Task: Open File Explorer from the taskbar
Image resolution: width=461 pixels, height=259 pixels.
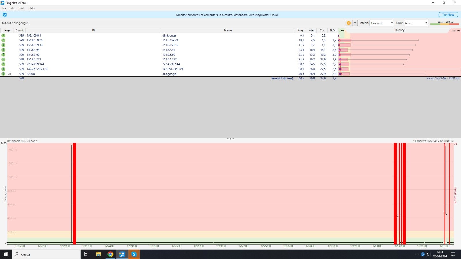Action: tap(99, 254)
